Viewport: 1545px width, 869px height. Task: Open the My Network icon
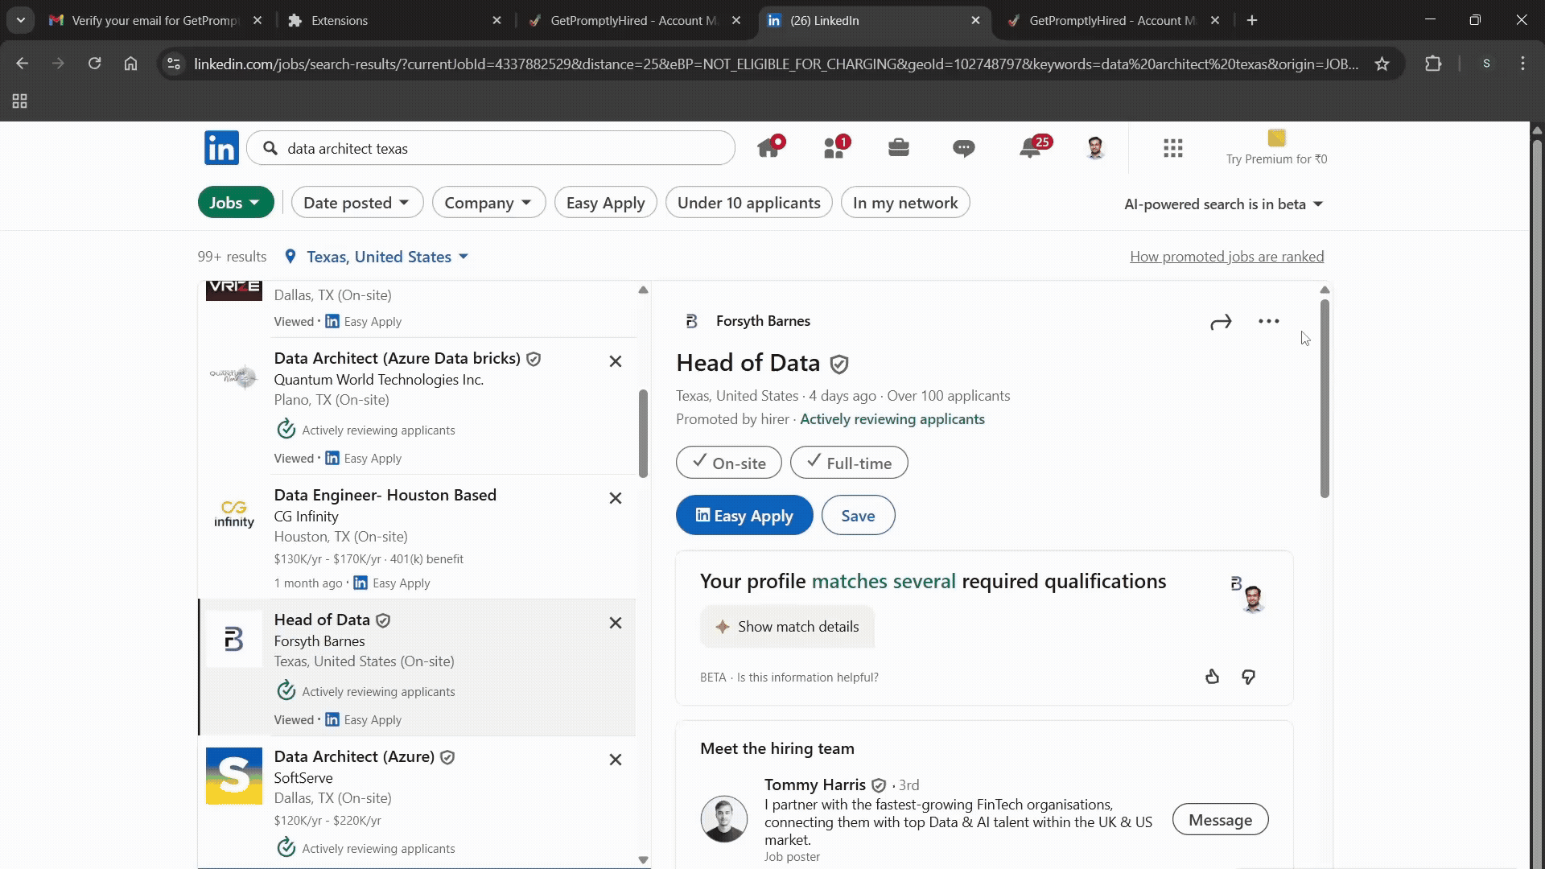[x=835, y=147]
